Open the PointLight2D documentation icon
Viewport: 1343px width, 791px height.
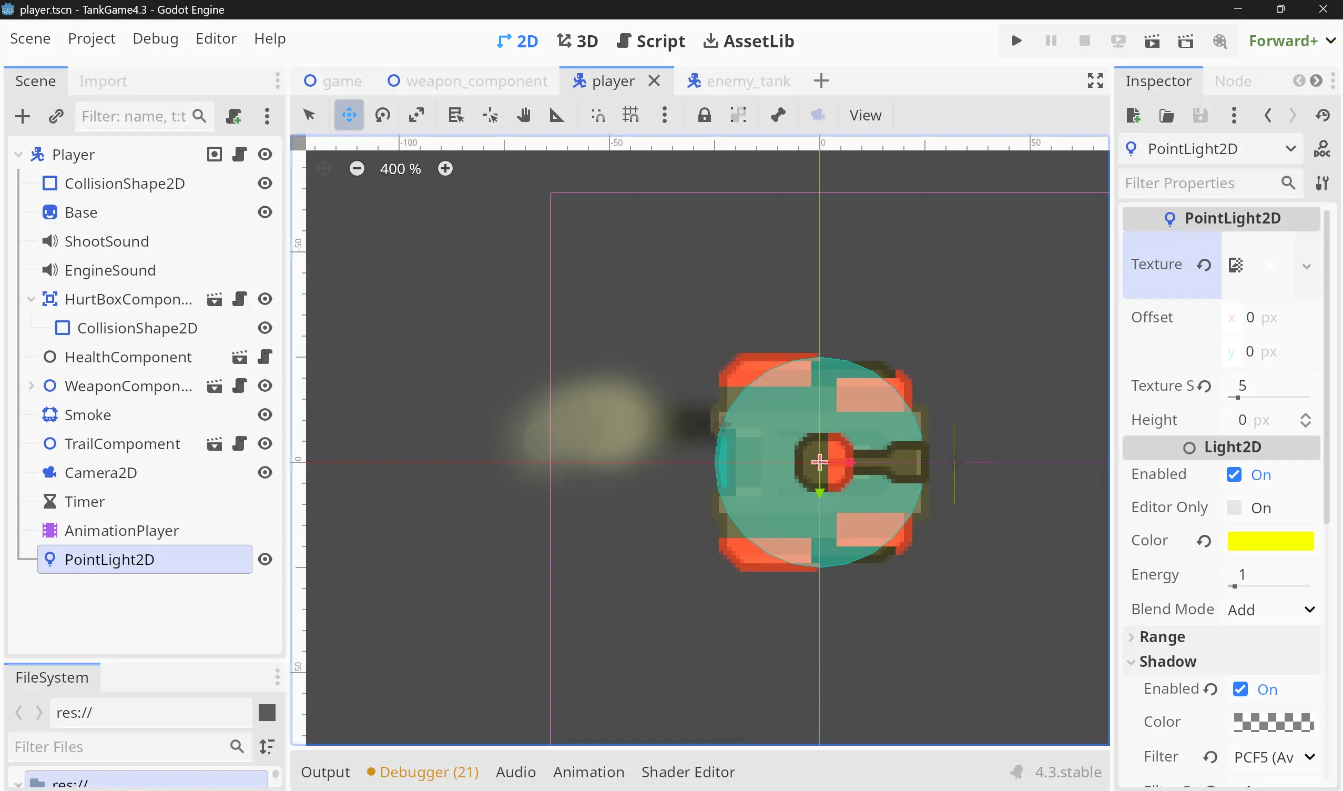(1321, 149)
